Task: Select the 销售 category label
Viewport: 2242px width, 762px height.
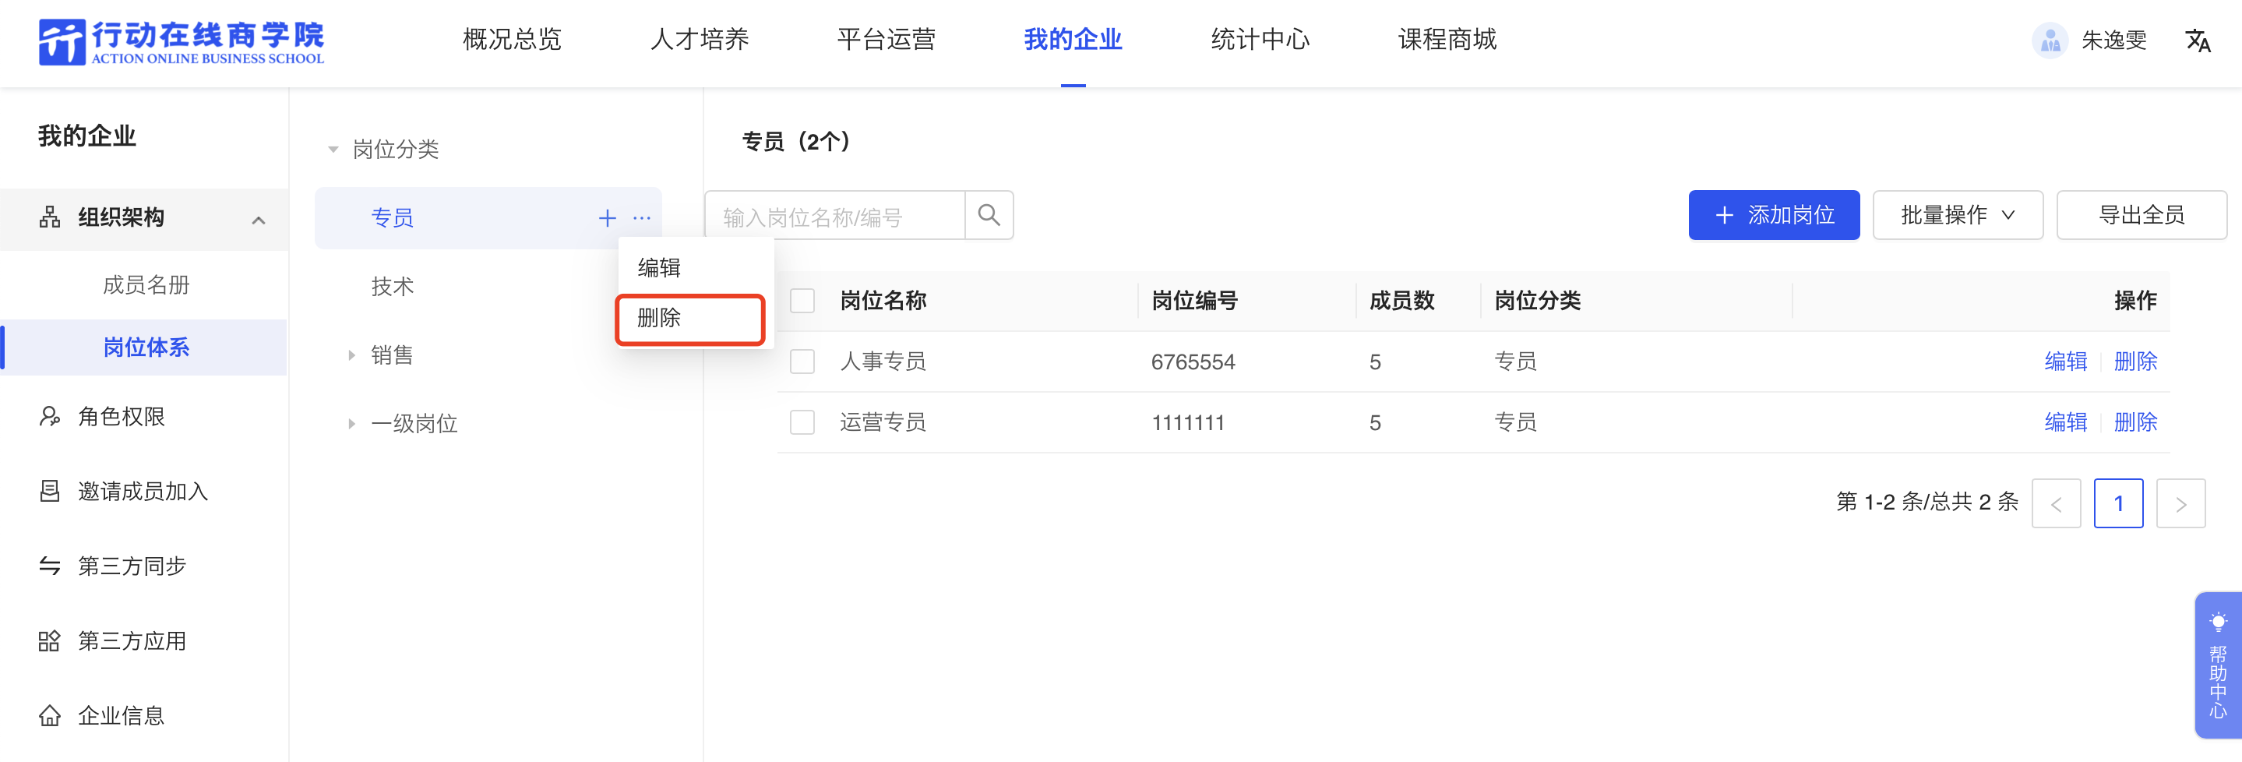Action: 393,355
